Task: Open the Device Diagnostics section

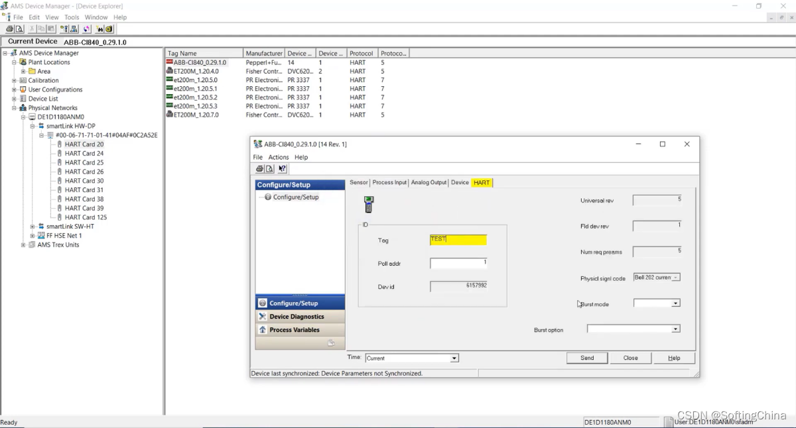Action: click(x=300, y=317)
